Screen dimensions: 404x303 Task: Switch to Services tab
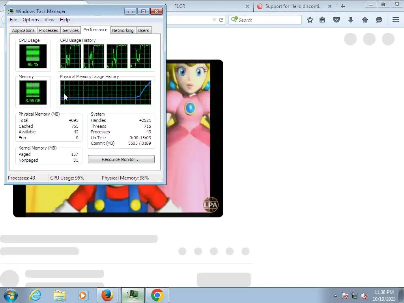[71, 30]
